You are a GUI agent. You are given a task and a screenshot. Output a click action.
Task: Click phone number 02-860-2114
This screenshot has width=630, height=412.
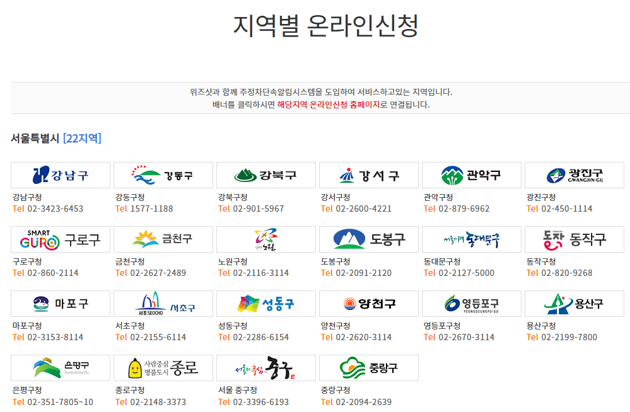[52, 273]
